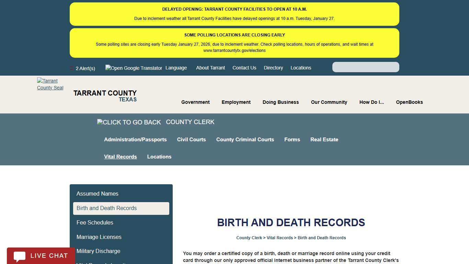Open the Language dropdown

[176, 68]
